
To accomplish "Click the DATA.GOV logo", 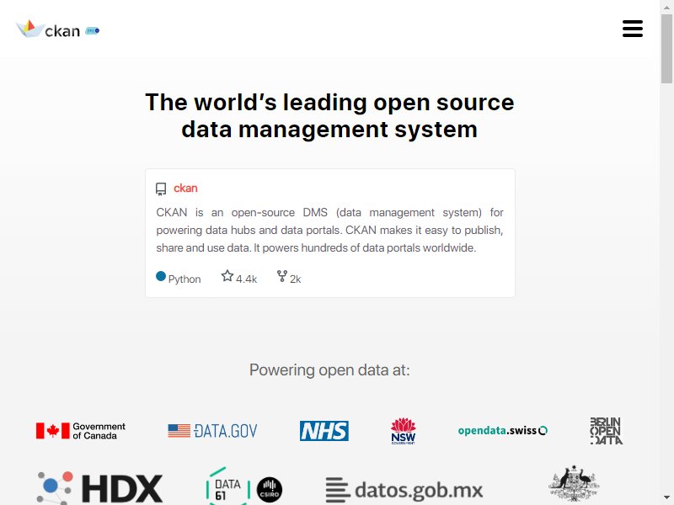I will (212, 431).
